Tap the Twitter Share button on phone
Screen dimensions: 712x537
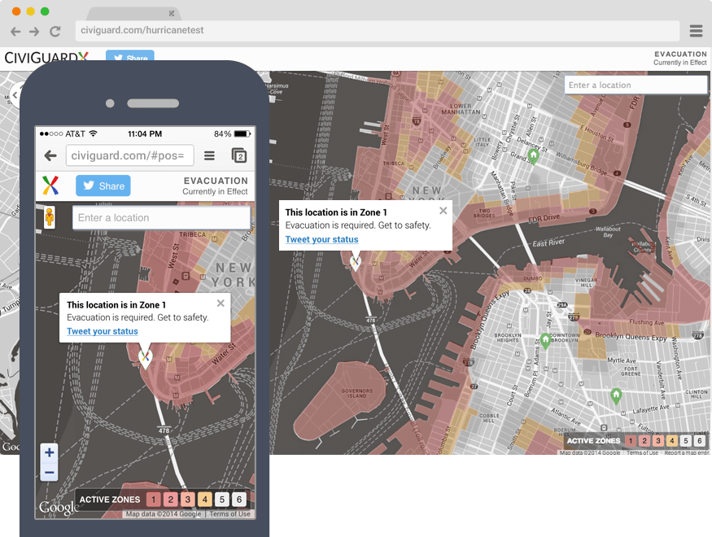point(103,186)
